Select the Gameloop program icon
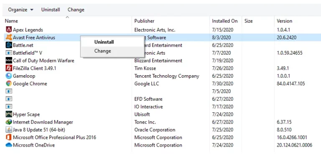 (x=9, y=76)
